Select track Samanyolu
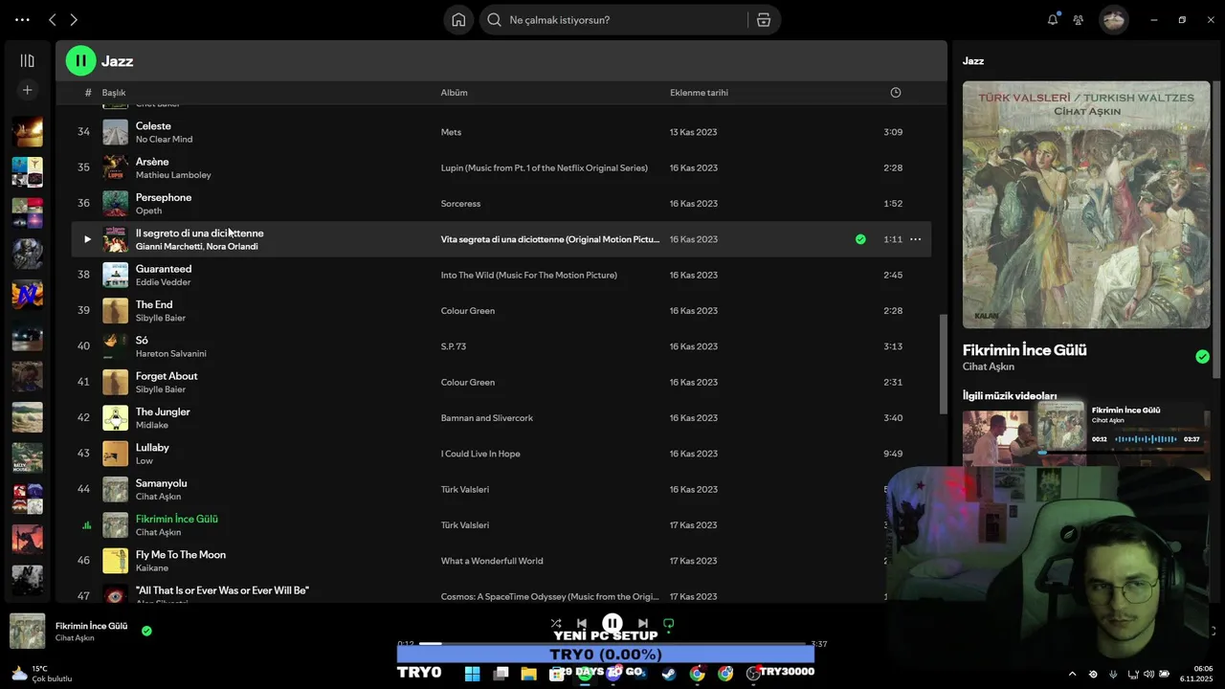 tap(501, 489)
